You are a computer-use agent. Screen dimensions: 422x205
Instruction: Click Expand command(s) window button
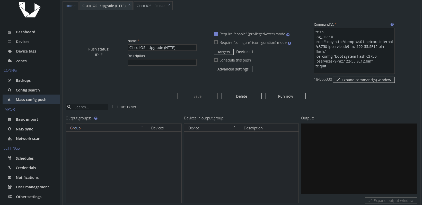(x=364, y=80)
